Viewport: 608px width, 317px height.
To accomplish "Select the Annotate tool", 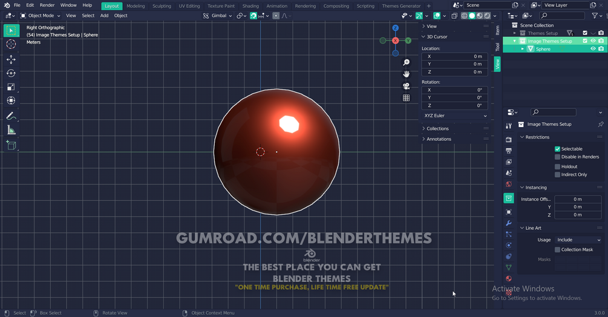I will 11,116.
